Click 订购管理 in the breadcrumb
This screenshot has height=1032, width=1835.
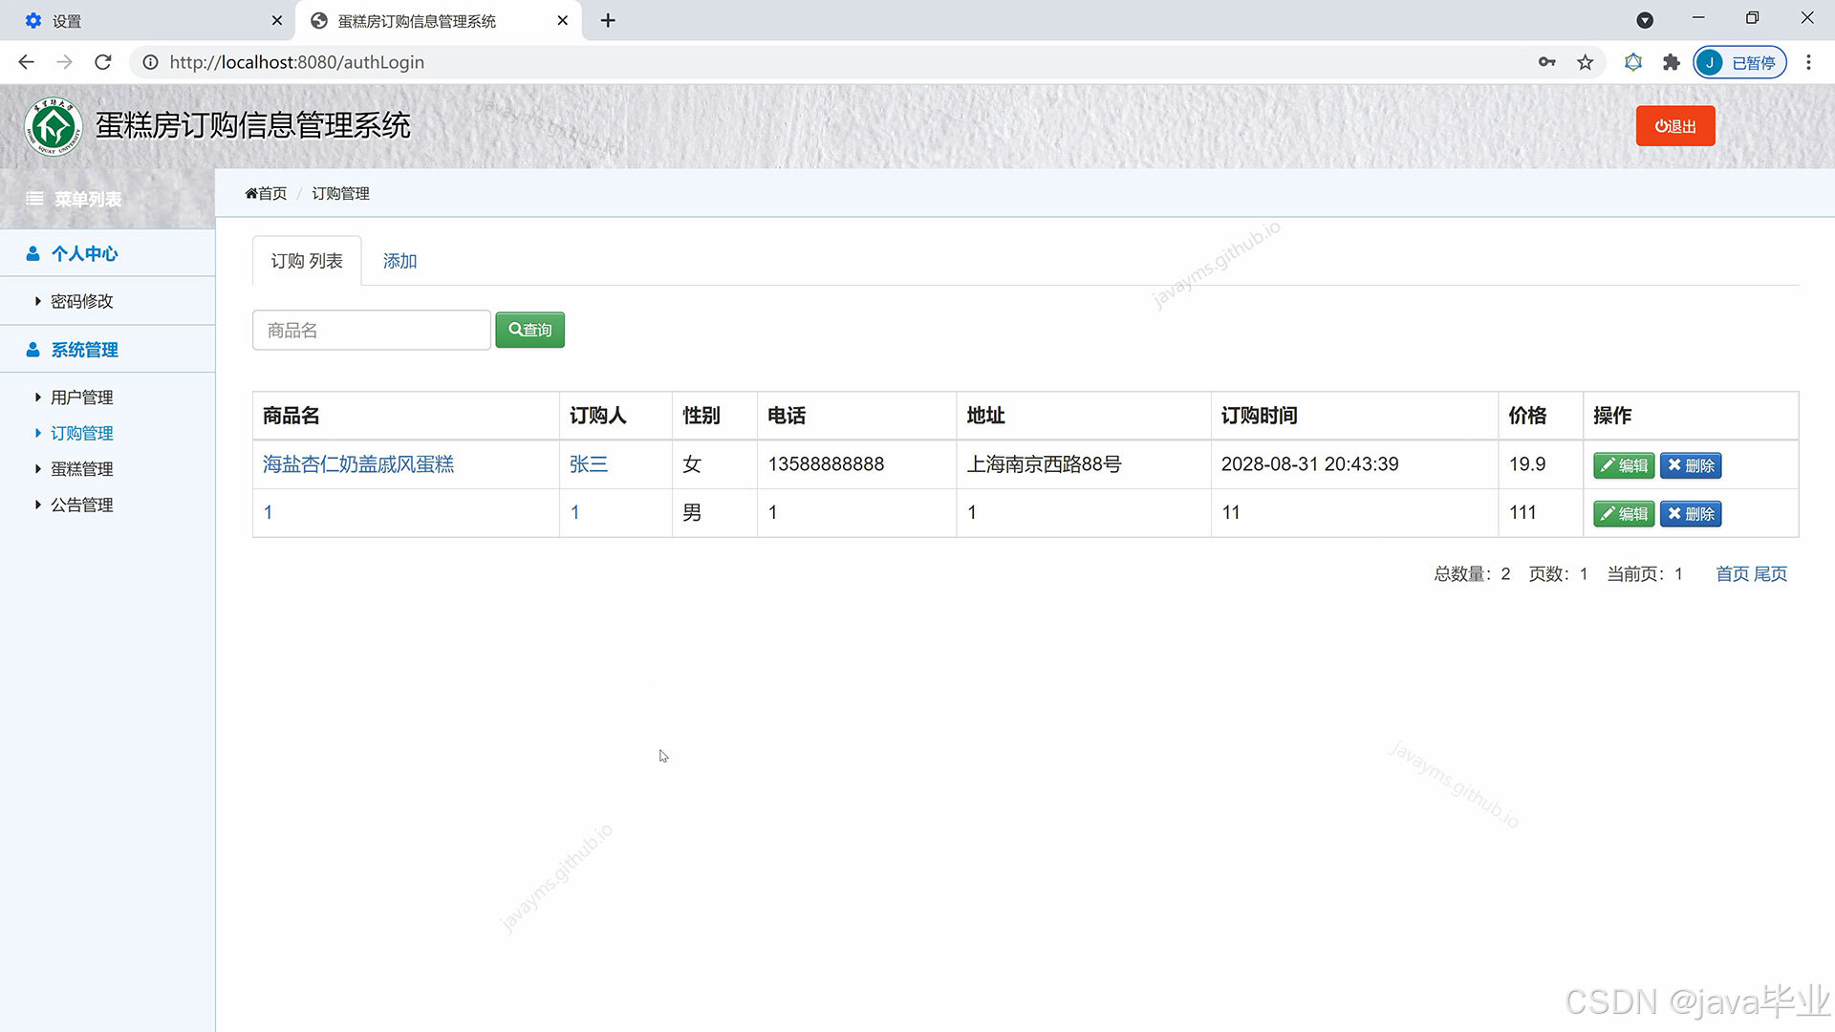(340, 193)
